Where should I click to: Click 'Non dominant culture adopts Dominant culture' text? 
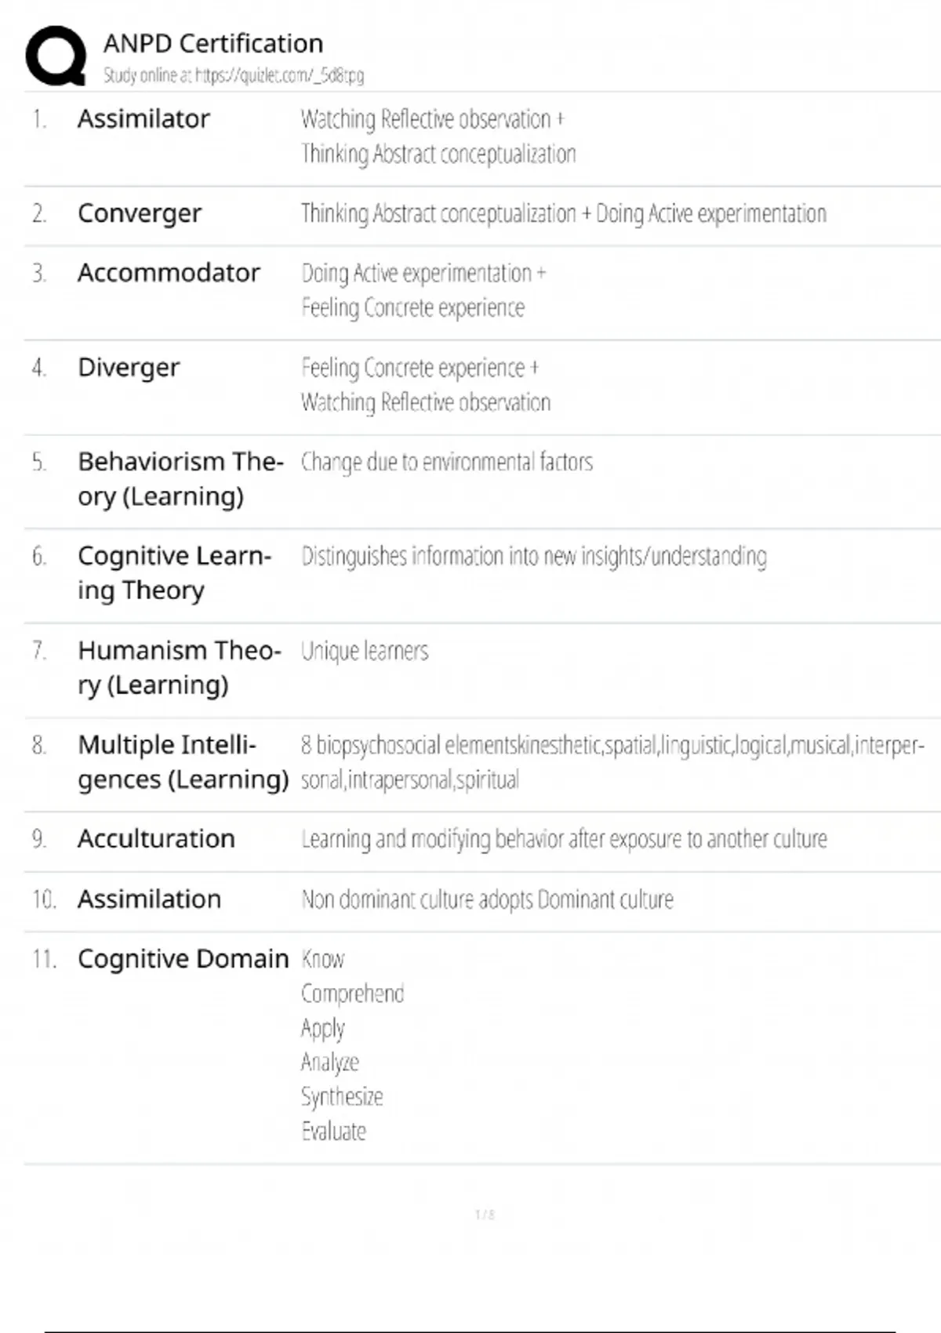487,899
